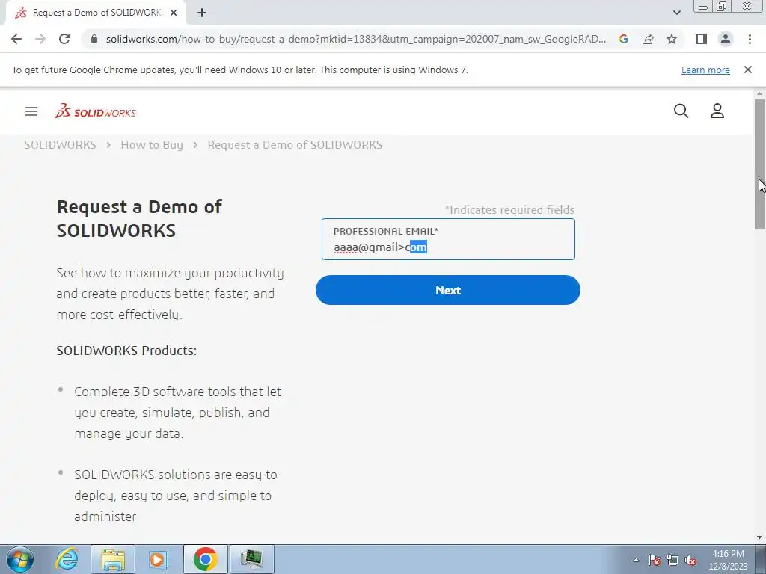Select the Request a Demo of SOLIDWORKS tab
This screenshot has width=766, height=574.
(x=95, y=13)
